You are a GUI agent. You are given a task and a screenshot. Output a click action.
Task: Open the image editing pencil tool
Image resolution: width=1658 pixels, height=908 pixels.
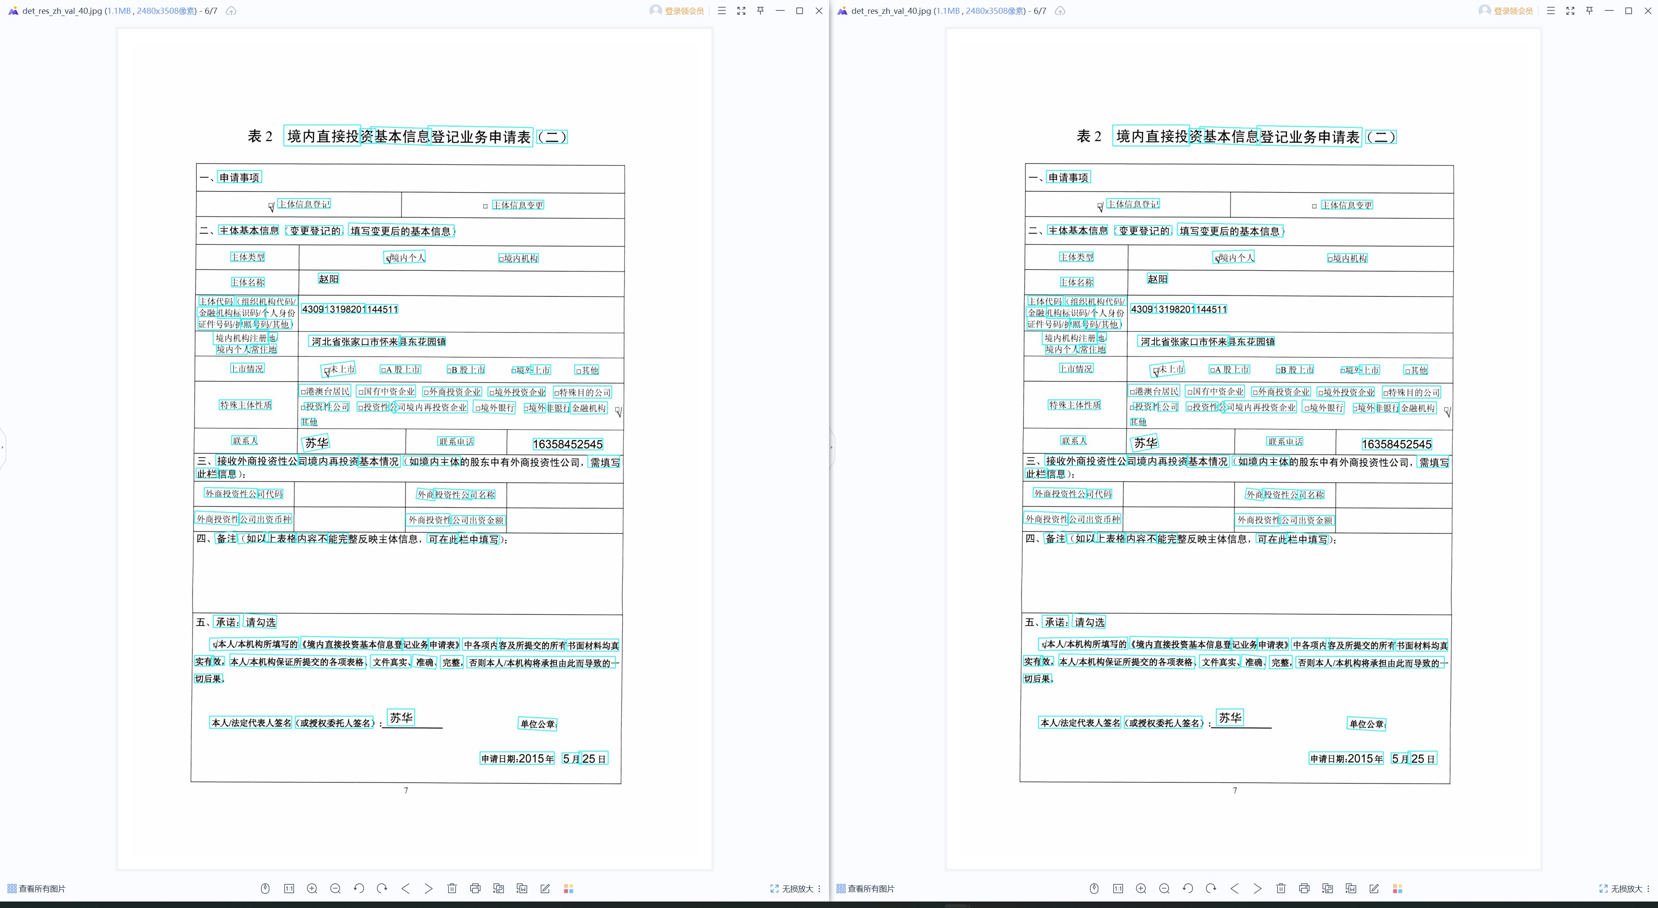pyautogui.click(x=544, y=888)
